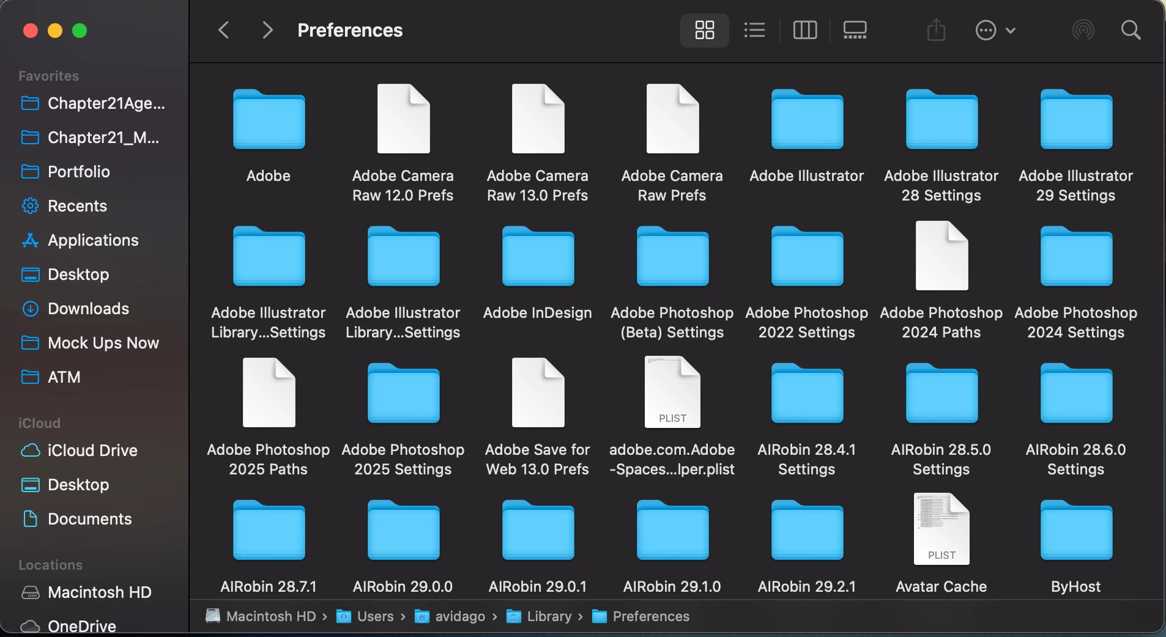The width and height of the screenshot is (1166, 637).
Task: Click the Share toolbar icon
Action: click(x=937, y=30)
